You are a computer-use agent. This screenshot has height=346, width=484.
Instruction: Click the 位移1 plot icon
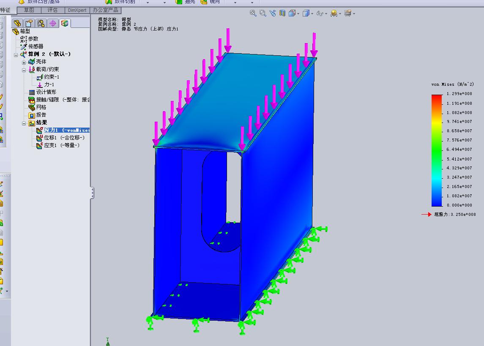pyautogui.click(x=39, y=138)
